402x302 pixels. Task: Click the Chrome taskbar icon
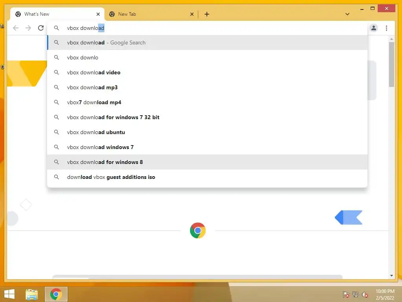[56, 294]
